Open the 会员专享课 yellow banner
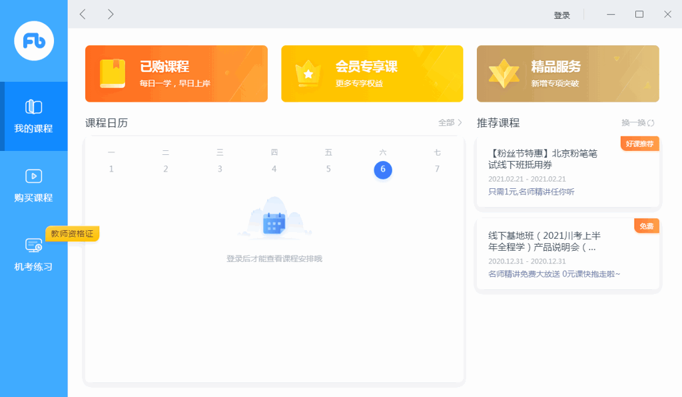Image resolution: width=682 pixels, height=397 pixels. click(x=372, y=74)
